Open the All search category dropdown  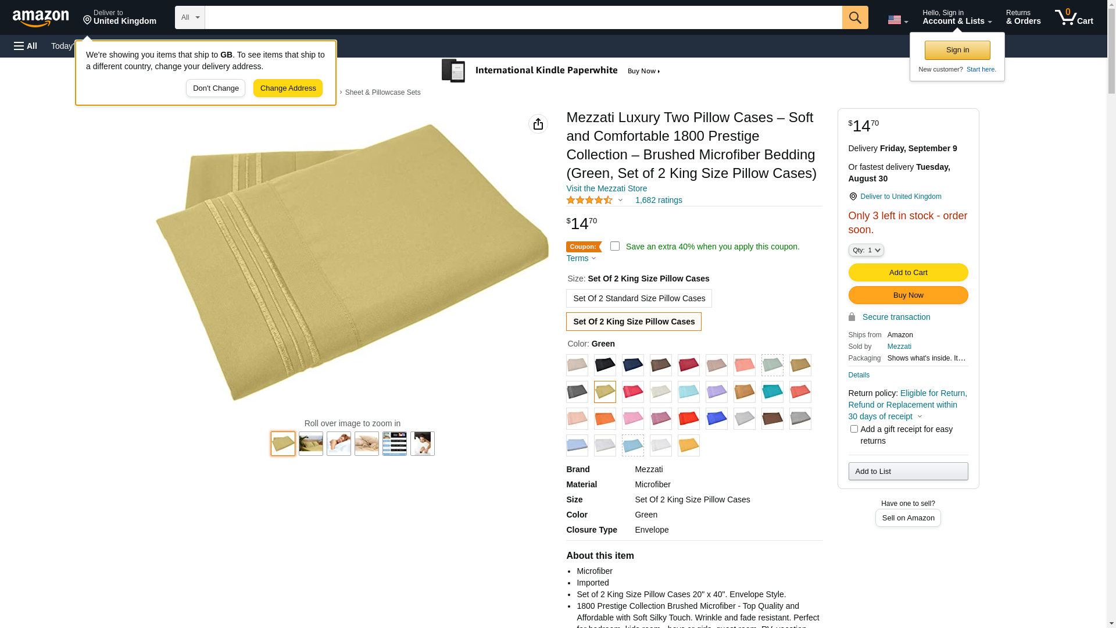click(x=190, y=17)
